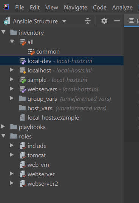The image size is (139, 203).
Task: Click the host_vars folder icon
Action: click(x=22, y=108)
